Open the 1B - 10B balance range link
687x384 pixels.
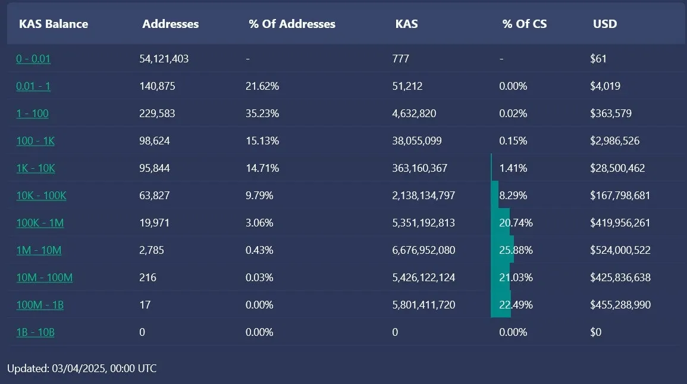36,332
